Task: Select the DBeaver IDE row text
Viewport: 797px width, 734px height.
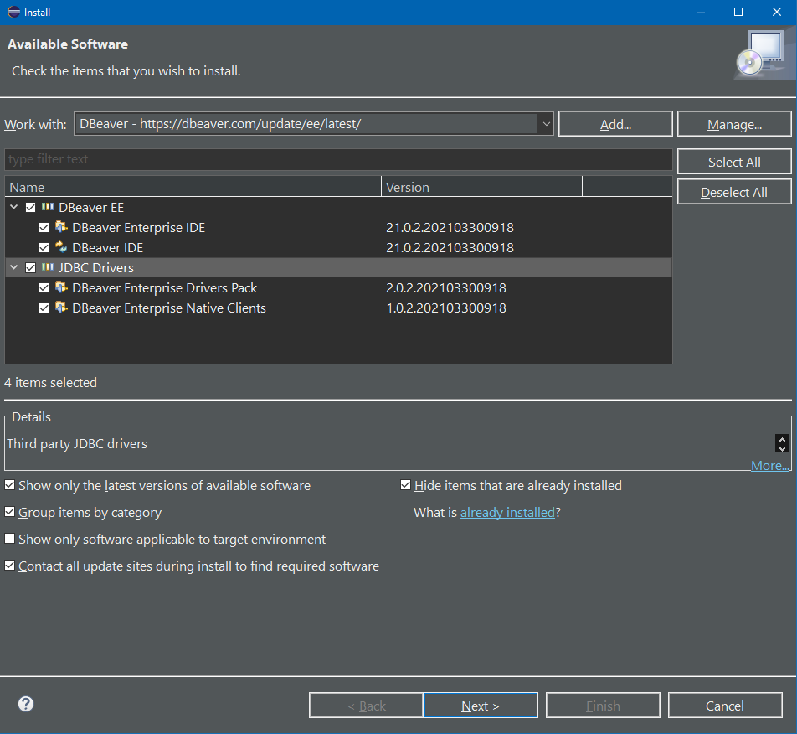Action: click(108, 248)
